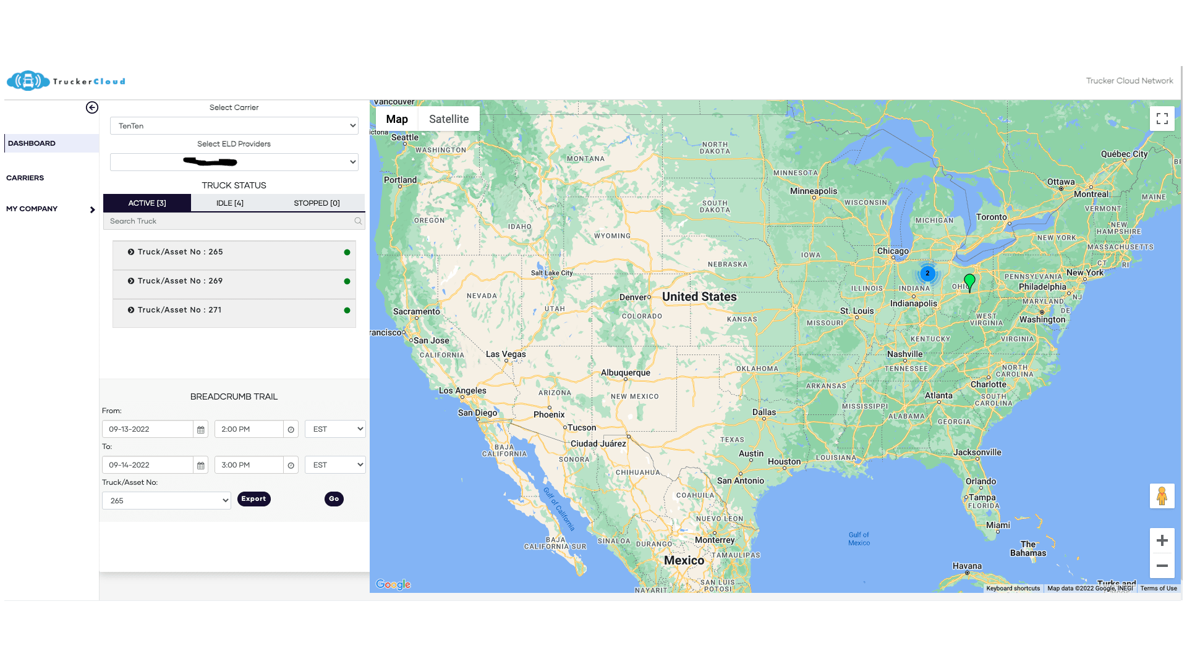1187x667 pixels.
Task: Click the Export button
Action: tap(253, 499)
